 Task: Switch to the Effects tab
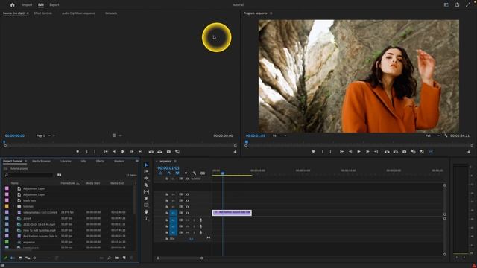click(100, 161)
